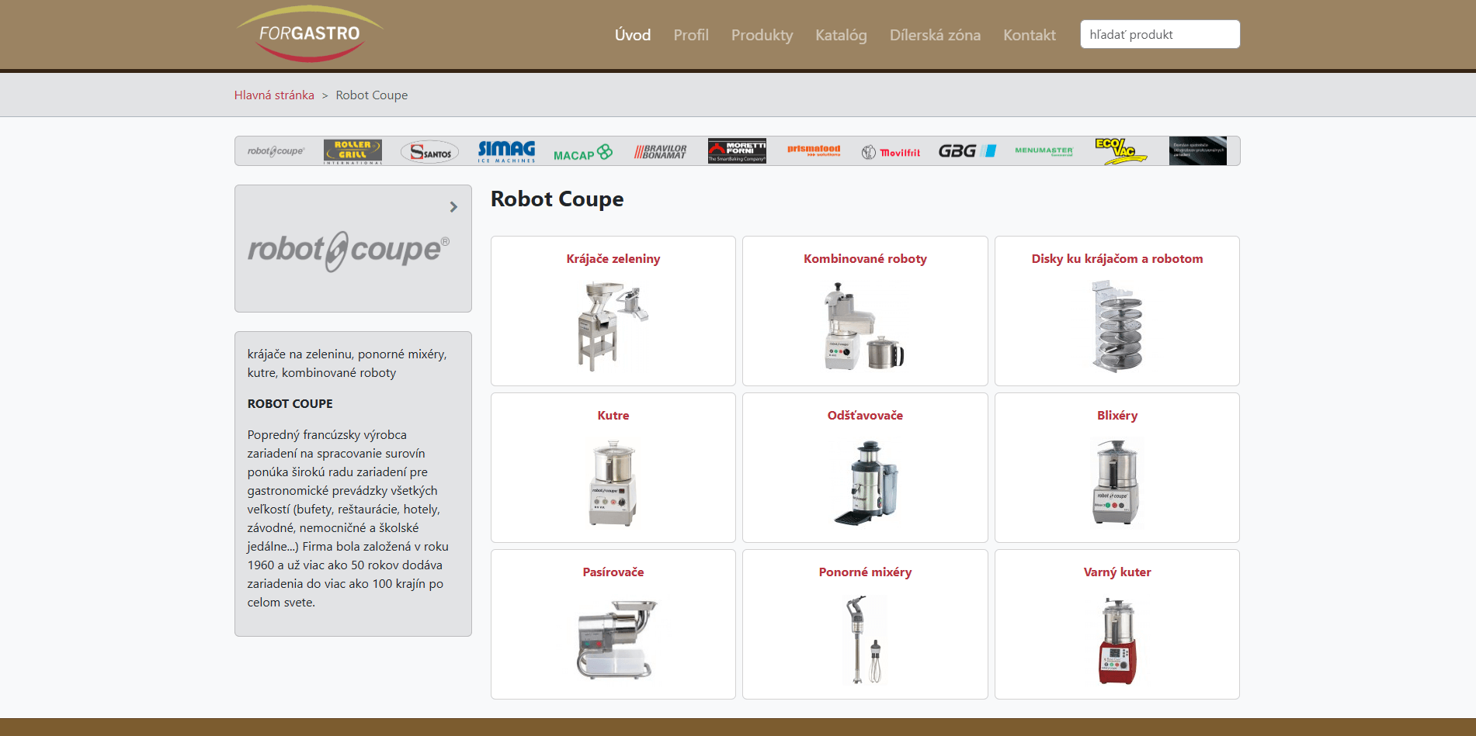Focus the 'hľadať produkt' search field
1476x736 pixels.
(1160, 34)
